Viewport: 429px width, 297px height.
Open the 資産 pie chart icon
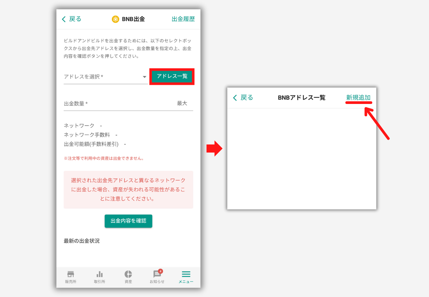[x=128, y=274]
